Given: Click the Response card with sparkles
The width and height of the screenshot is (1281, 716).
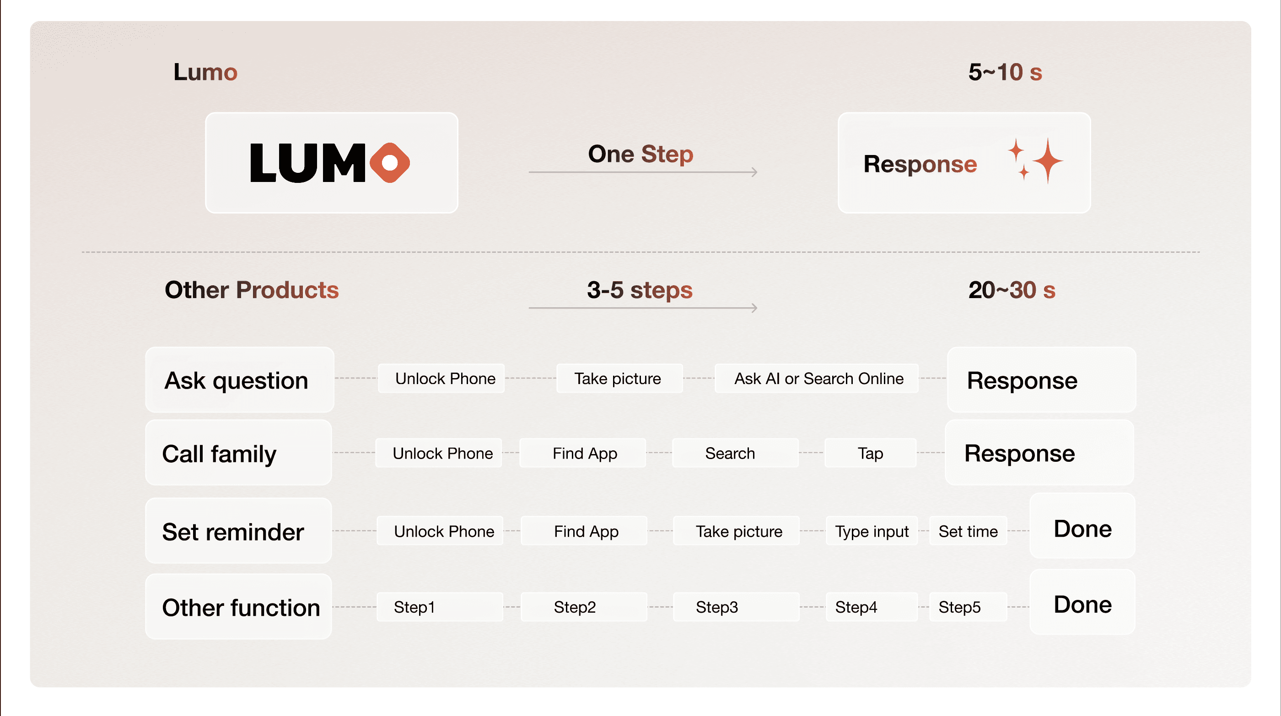Looking at the screenshot, I should [964, 163].
